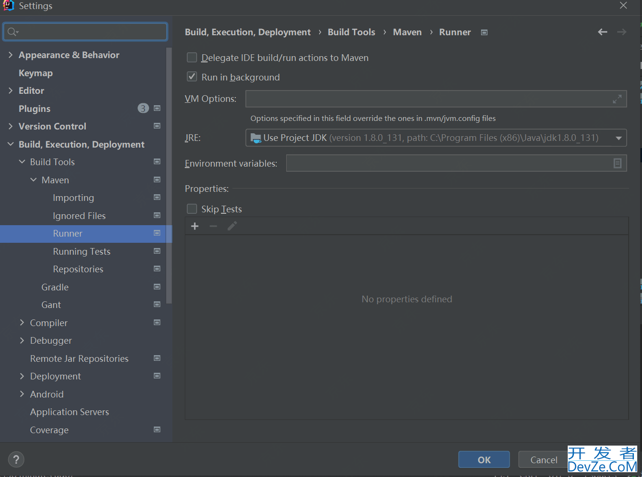Screen dimensions: 642x477
Task: Open Remote Jar Repositories page
Action: click(x=79, y=358)
